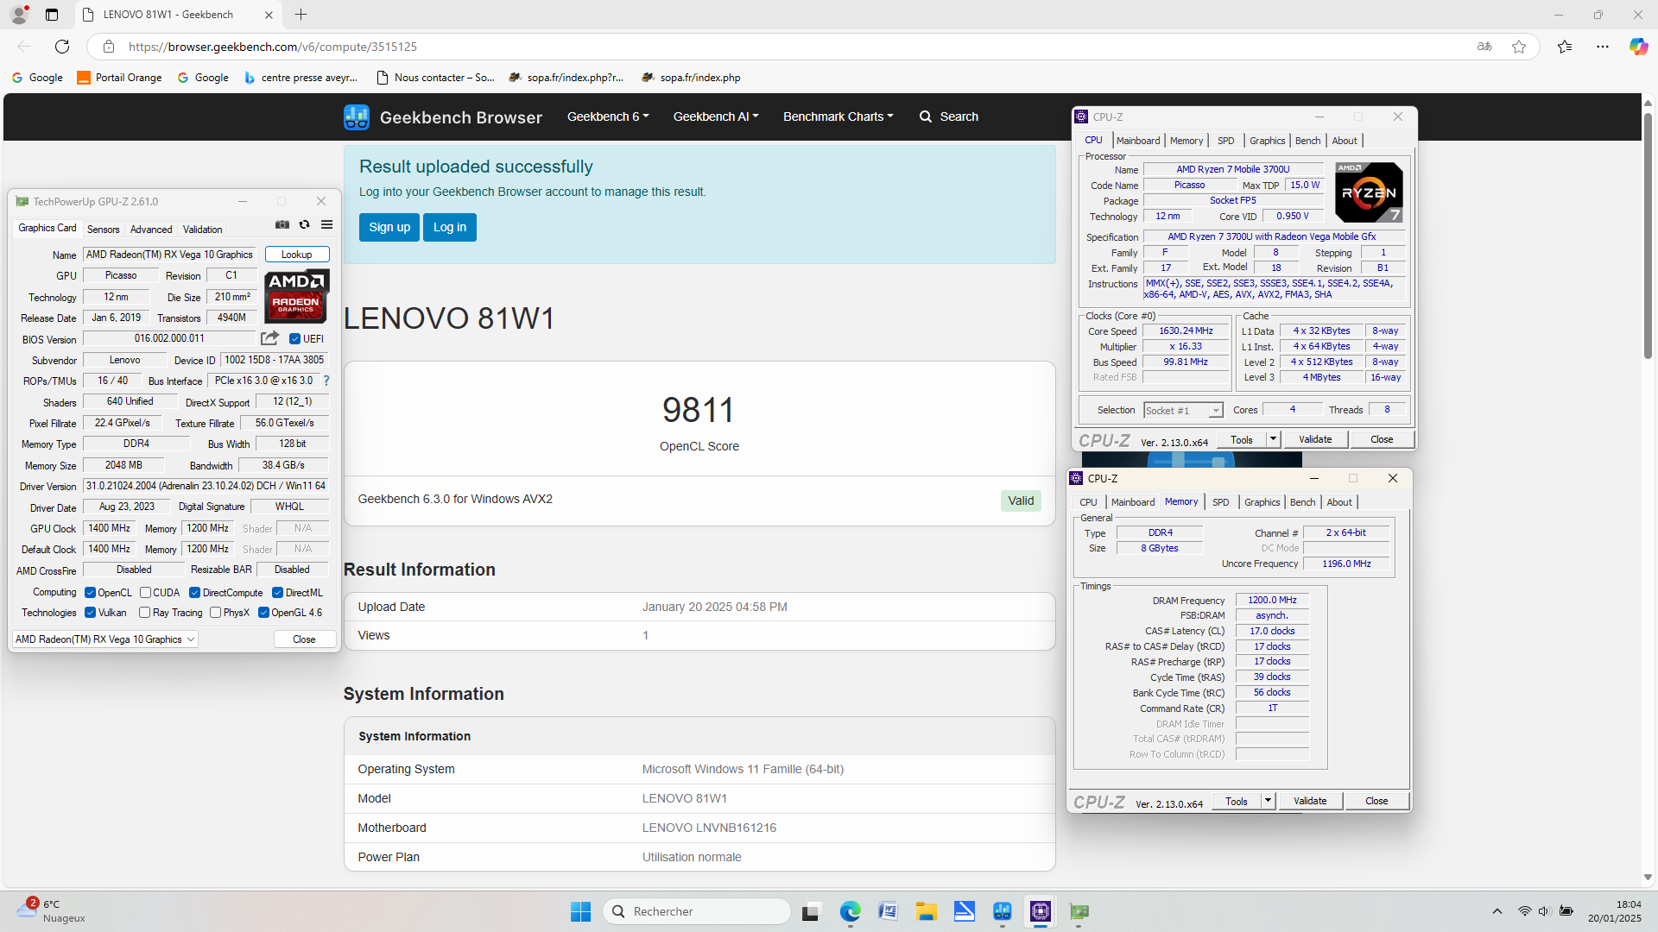The image size is (1658, 932).
Task: Click GPU-Z Lookup button
Action: pyautogui.click(x=296, y=255)
